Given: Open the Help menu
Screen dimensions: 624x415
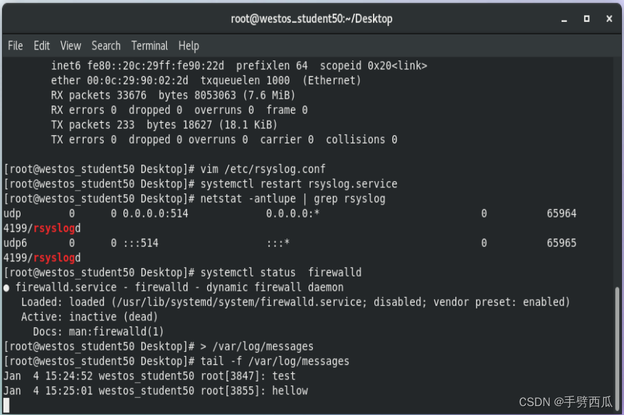Looking at the screenshot, I should pyautogui.click(x=189, y=45).
